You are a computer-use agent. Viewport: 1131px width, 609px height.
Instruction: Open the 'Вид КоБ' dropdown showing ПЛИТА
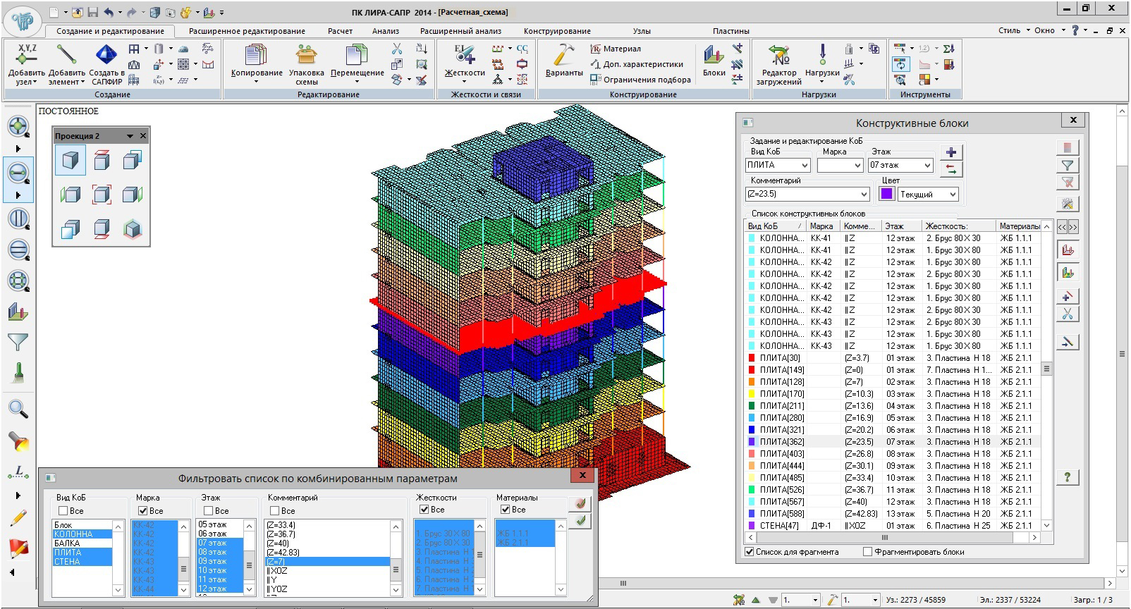pos(804,166)
